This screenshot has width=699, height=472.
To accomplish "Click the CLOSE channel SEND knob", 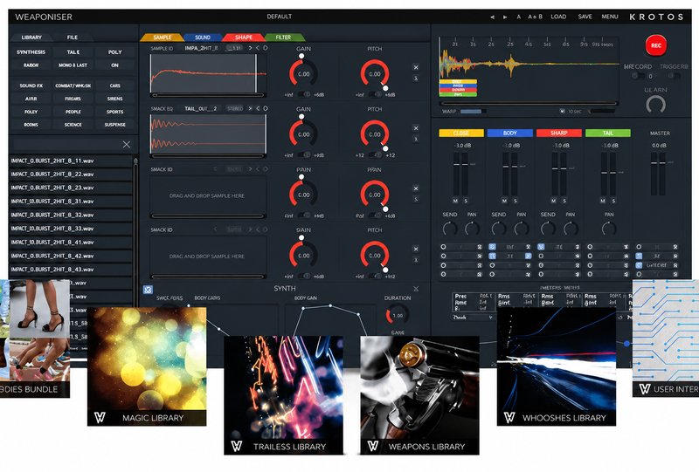I will pos(449,229).
